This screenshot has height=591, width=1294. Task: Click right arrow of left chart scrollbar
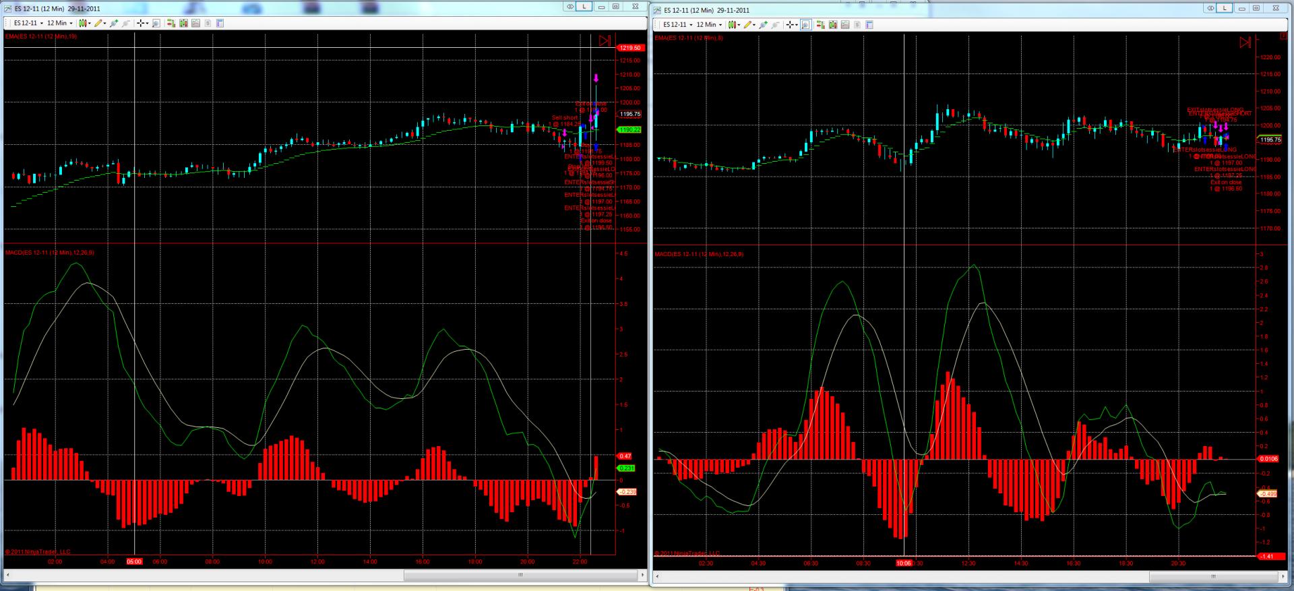tap(641, 576)
